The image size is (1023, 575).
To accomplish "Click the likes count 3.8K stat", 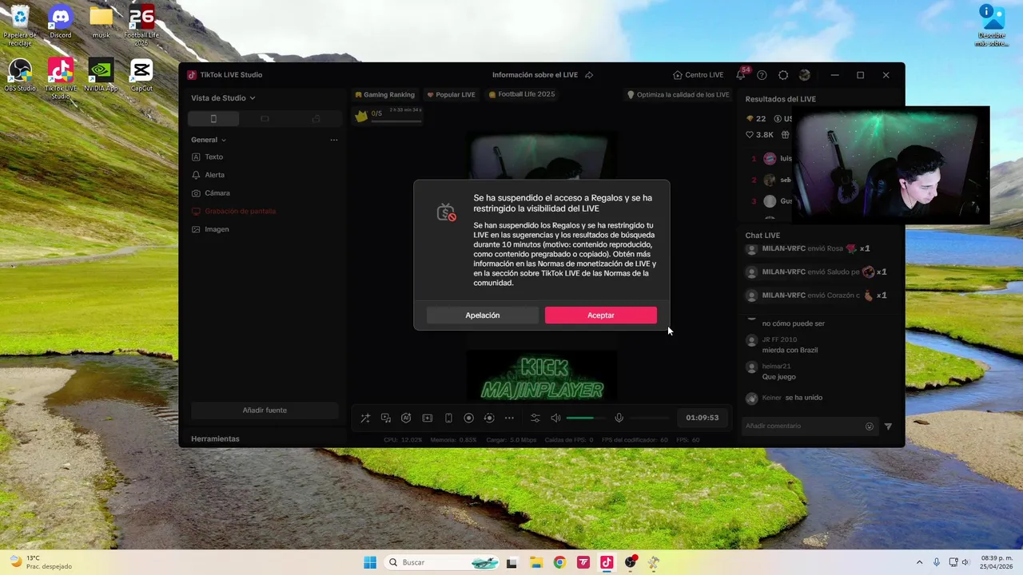I will point(759,135).
